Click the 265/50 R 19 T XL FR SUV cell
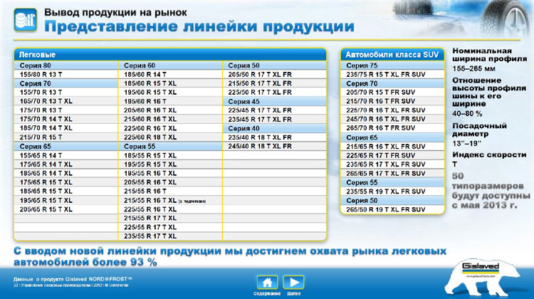 click(392, 209)
